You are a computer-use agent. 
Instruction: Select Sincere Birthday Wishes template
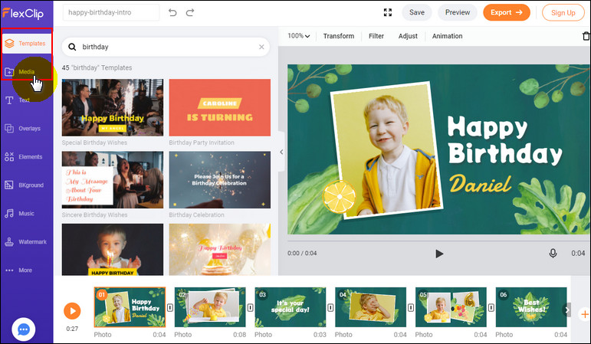tap(113, 180)
